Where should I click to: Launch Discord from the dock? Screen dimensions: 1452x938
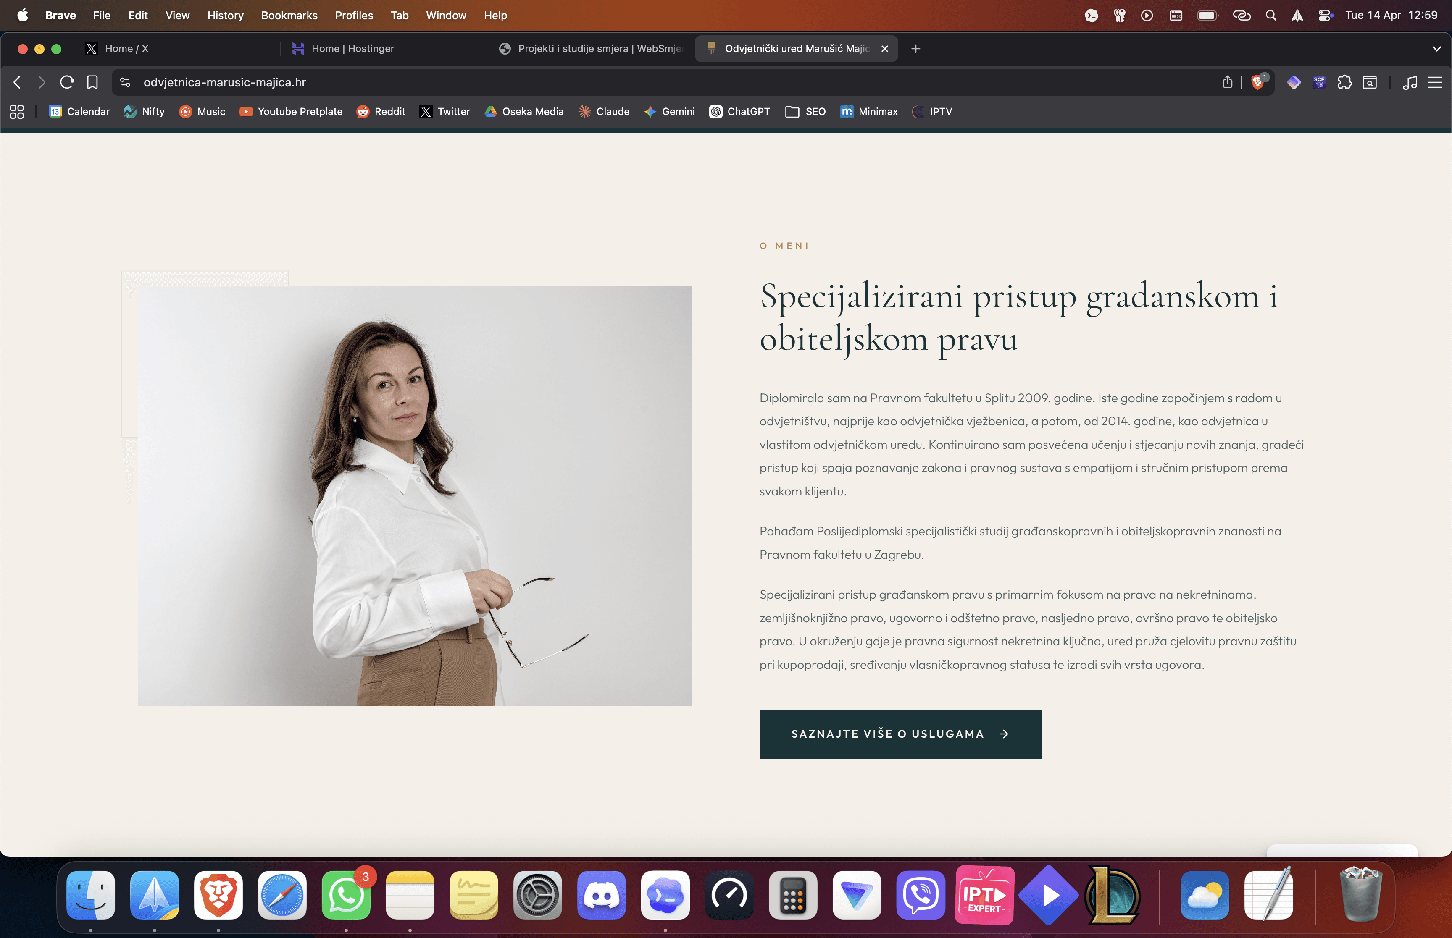pos(601,895)
